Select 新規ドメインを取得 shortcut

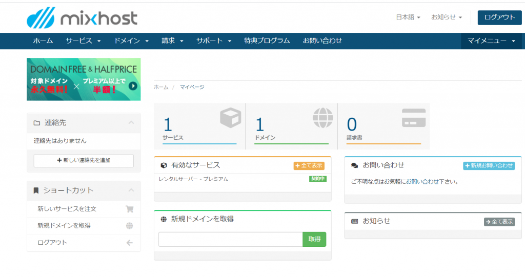click(x=84, y=226)
